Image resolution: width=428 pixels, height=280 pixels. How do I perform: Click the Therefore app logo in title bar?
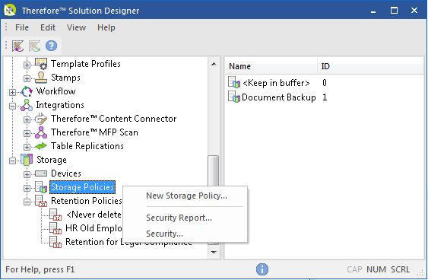10,11
